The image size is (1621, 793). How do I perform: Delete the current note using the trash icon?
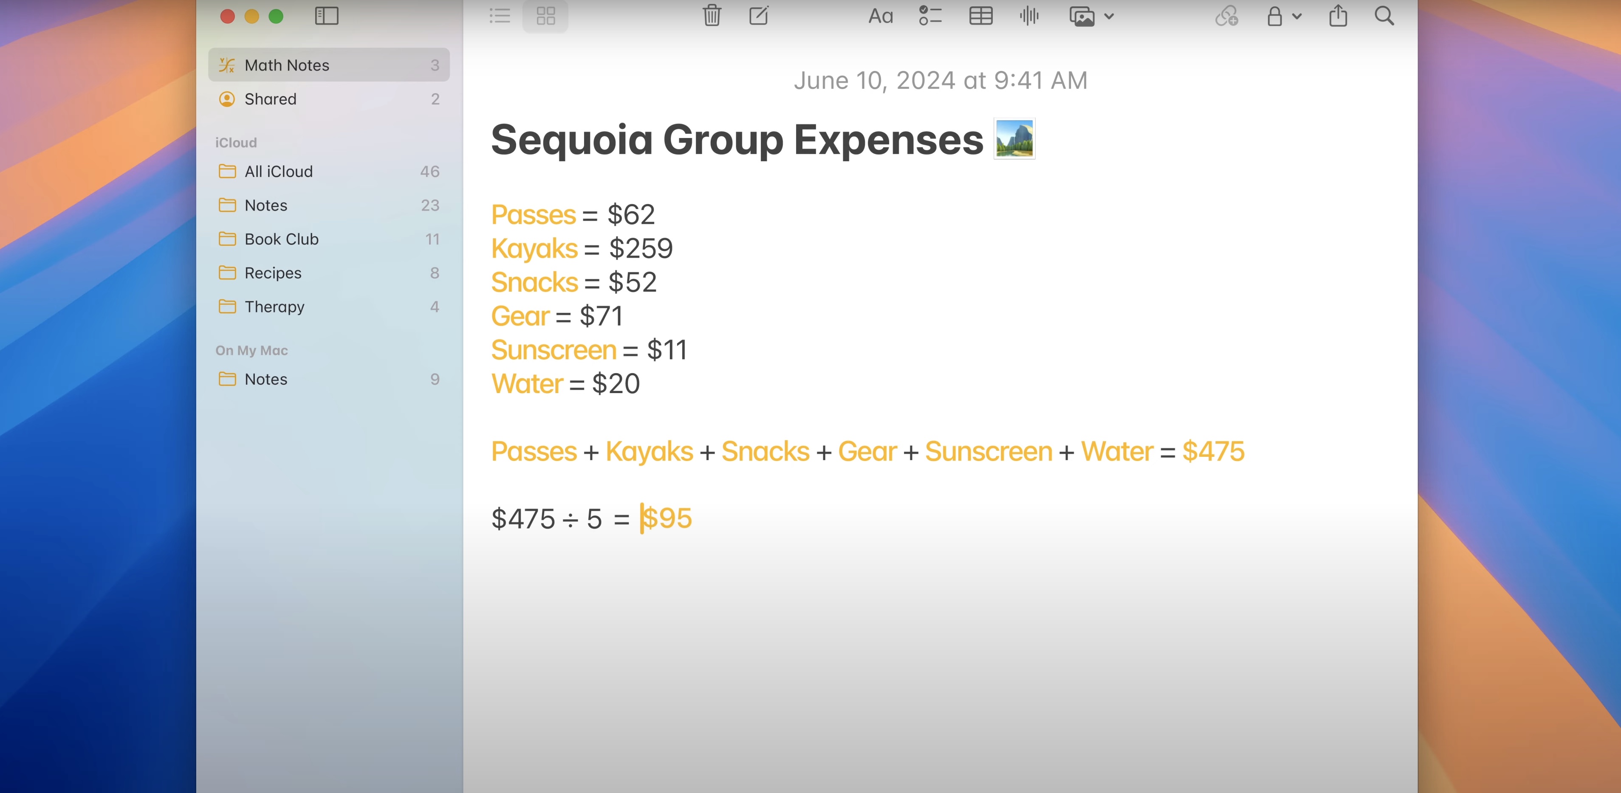point(711,17)
